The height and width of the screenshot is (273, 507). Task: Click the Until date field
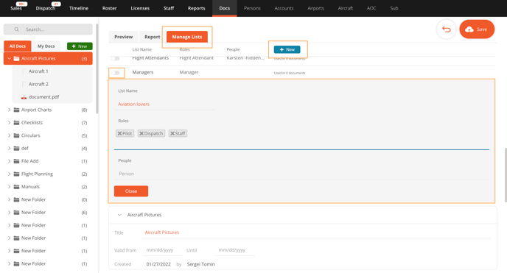click(x=234, y=250)
